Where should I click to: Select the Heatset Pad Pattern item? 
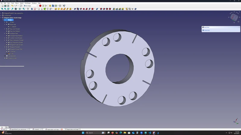pyautogui.click(x=16, y=36)
